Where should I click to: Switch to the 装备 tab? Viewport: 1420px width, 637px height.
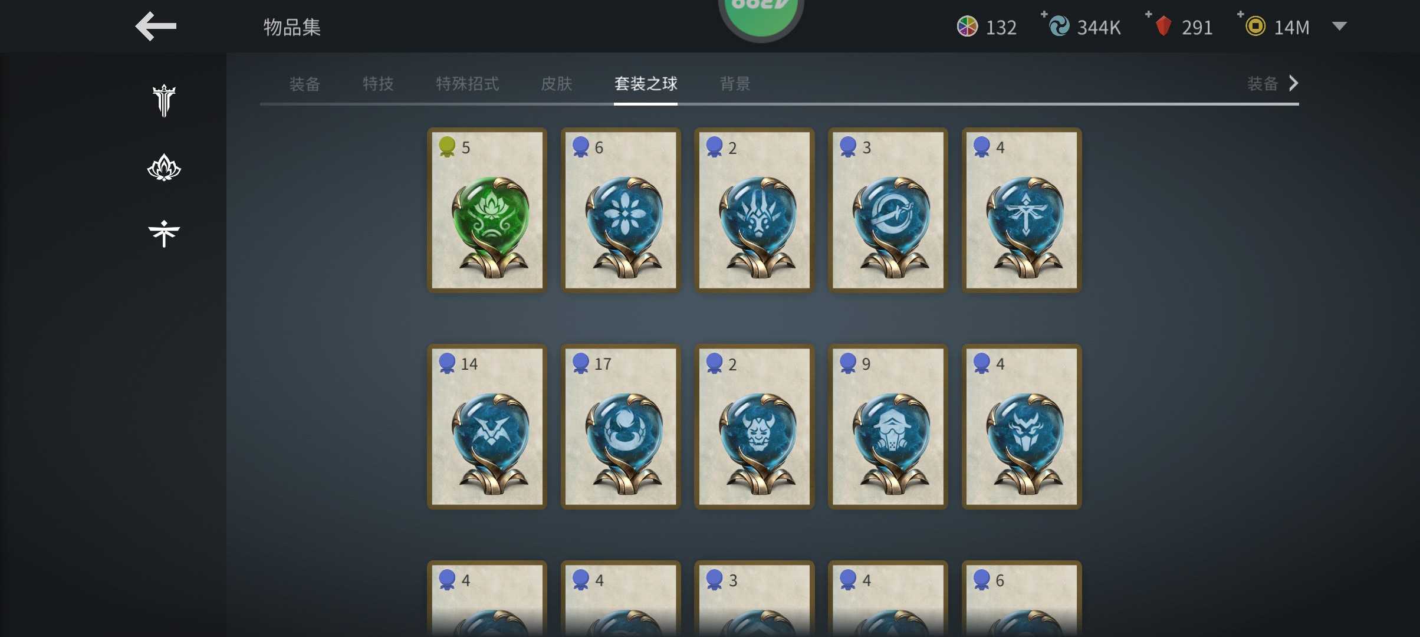(x=305, y=84)
